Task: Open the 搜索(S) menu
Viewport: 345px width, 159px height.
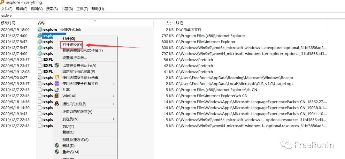Action: click(x=52, y=9)
